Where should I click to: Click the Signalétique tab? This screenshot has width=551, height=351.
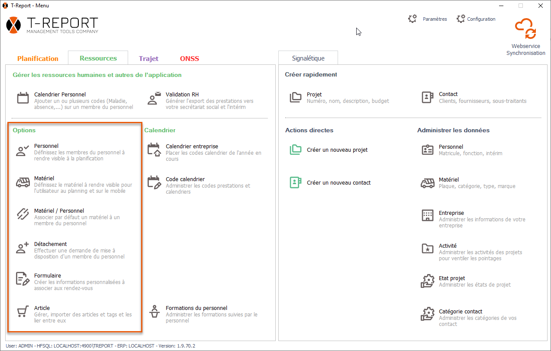pyautogui.click(x=308, y=58)
